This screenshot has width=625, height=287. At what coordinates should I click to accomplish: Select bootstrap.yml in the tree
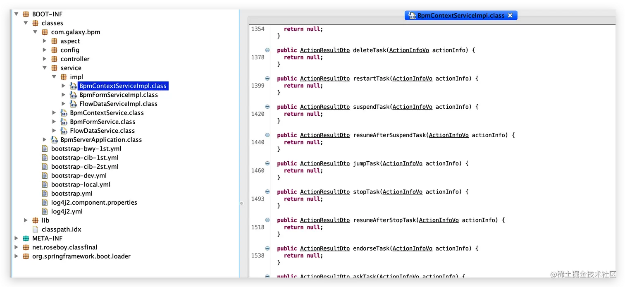pos(72,194)
